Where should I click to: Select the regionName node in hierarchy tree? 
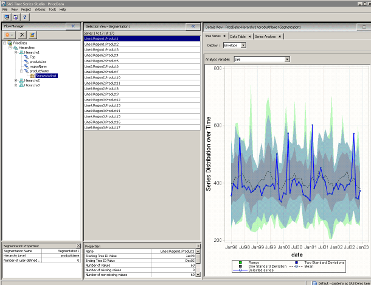point(38,66)
